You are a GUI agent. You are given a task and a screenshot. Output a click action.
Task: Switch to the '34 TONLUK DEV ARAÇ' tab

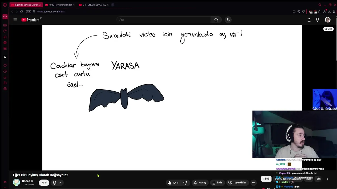(93, 5)
